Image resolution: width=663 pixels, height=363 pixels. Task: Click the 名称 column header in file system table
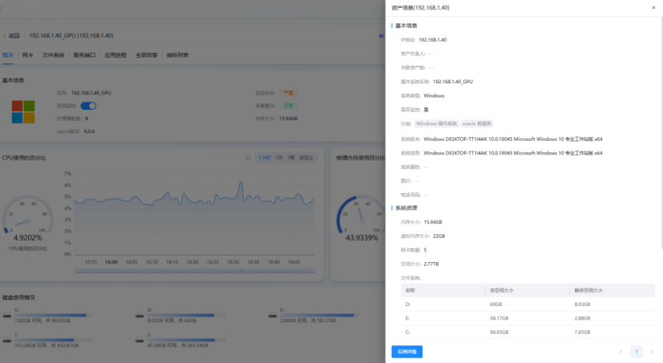tap(410, 290)
